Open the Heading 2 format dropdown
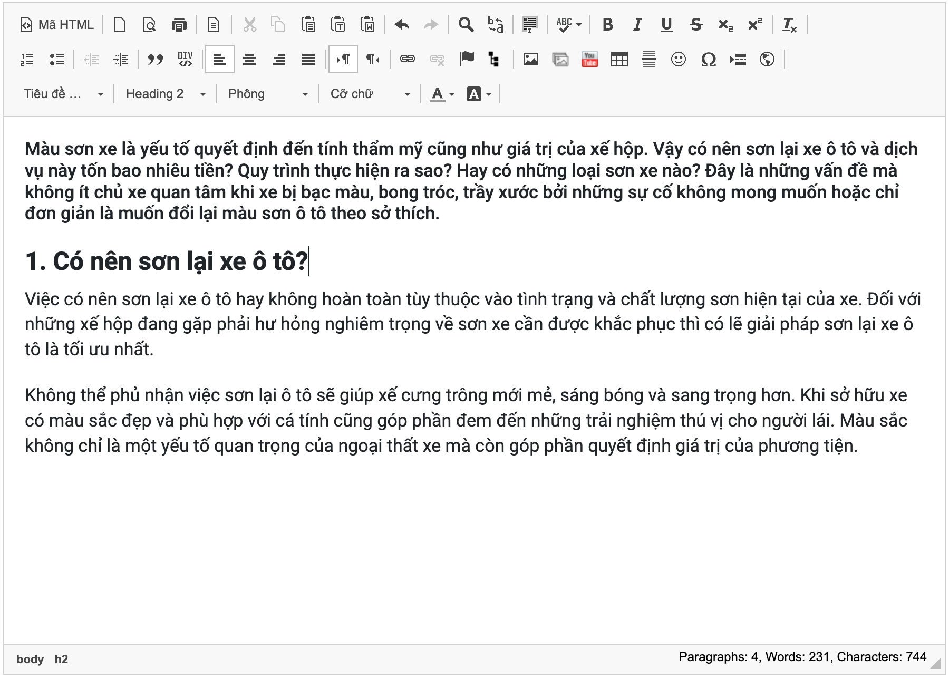This screenshot has height=678, width=949. pos(165,94)
